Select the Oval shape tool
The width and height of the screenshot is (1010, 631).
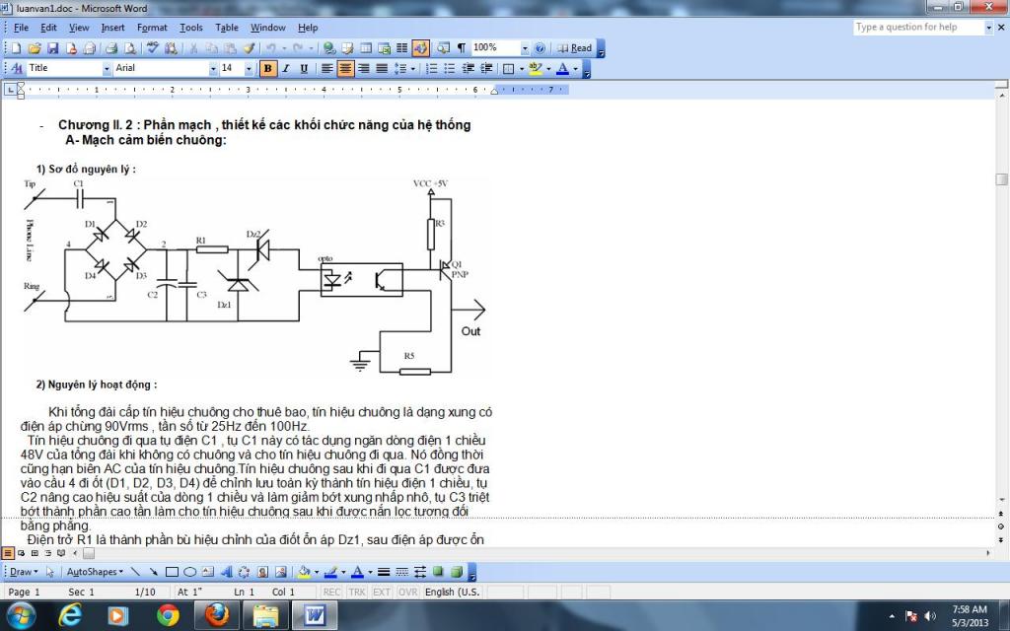click(190, 572)
